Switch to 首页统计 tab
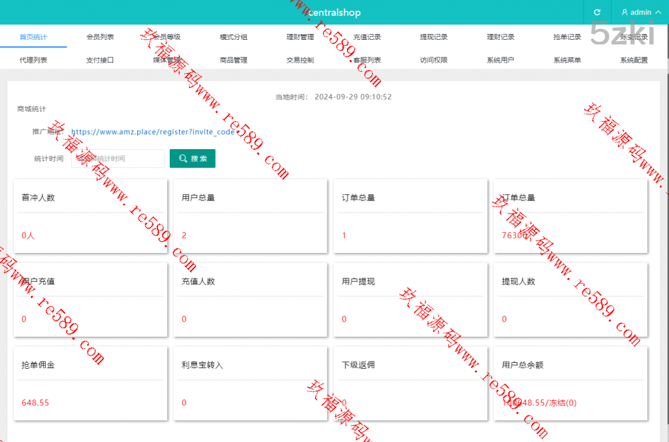The width and height of the screenshot is (669, 442). (x=33, y=37)
